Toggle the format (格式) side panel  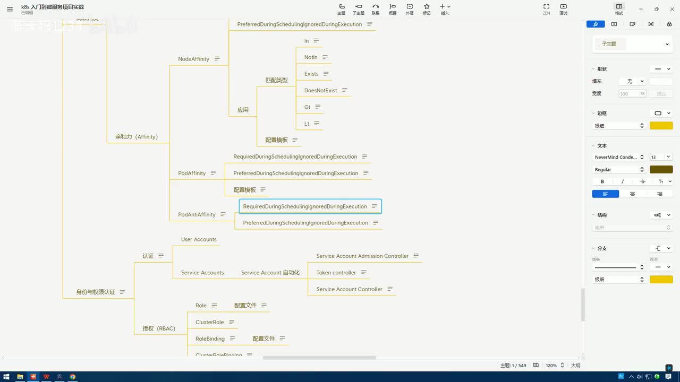(619, 9)
